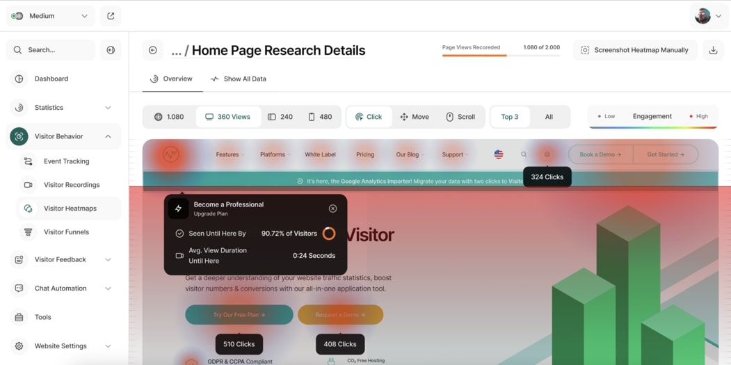Click Pricing in preview nav
This screenshot has height=365, width=731.
[x=365, y=155]
